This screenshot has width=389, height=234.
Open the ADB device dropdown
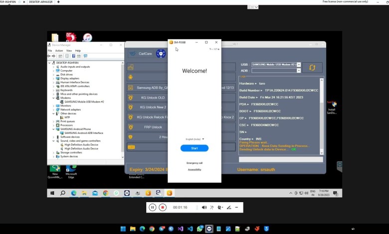[299, 71]
